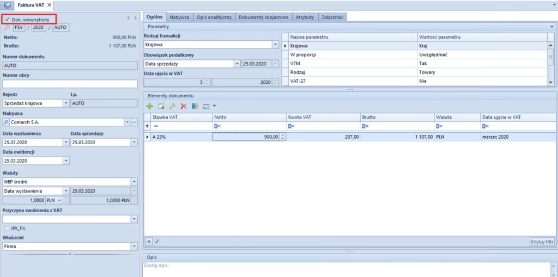
Task: Click the blue column layout icon in toolbar
Action: (x=195, y=106)
